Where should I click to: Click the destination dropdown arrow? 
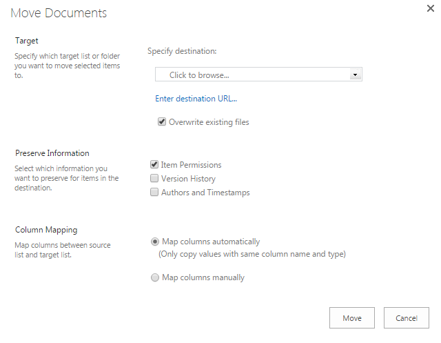[354, 75]
